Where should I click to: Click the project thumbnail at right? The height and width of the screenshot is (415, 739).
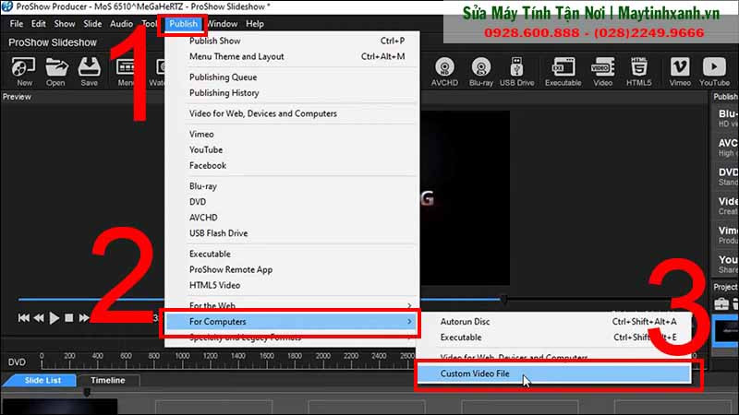[726, 331]
